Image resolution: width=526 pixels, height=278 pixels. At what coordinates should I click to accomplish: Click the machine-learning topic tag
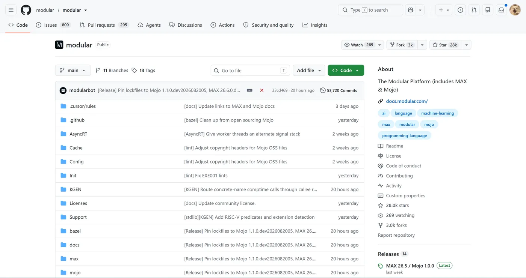click(x=437, y=113)
